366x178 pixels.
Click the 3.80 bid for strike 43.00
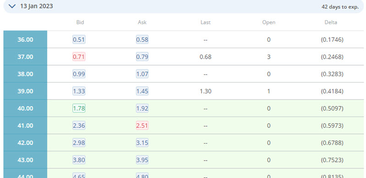pyautogui.click(x=79, y=160)
